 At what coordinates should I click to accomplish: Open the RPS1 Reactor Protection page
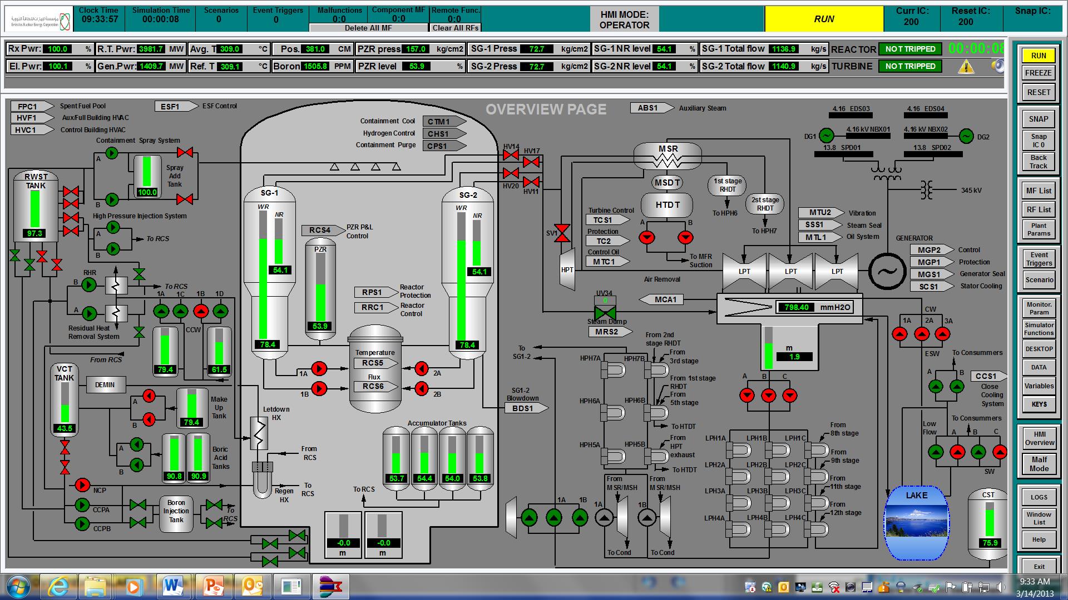[377, 292]
